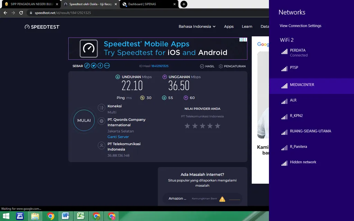Image resolution: width=354 pixels, height=221 pixels.
Task: Open more sharing options ellipsis icon
Action: (107, 66)
